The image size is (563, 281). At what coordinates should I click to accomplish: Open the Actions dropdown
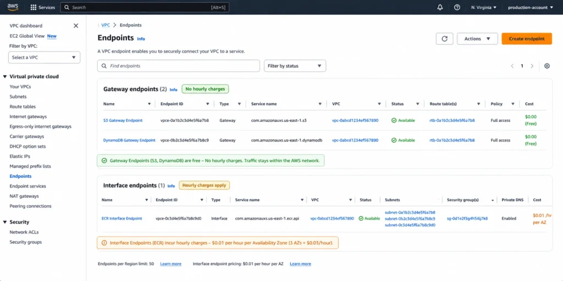click(x=477, y=39)
